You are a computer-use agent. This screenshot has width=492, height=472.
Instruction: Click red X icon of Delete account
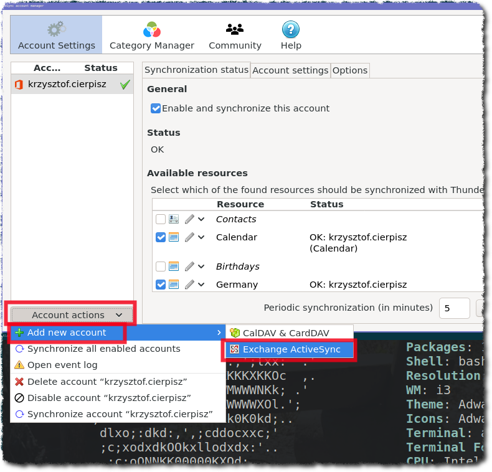19,382
